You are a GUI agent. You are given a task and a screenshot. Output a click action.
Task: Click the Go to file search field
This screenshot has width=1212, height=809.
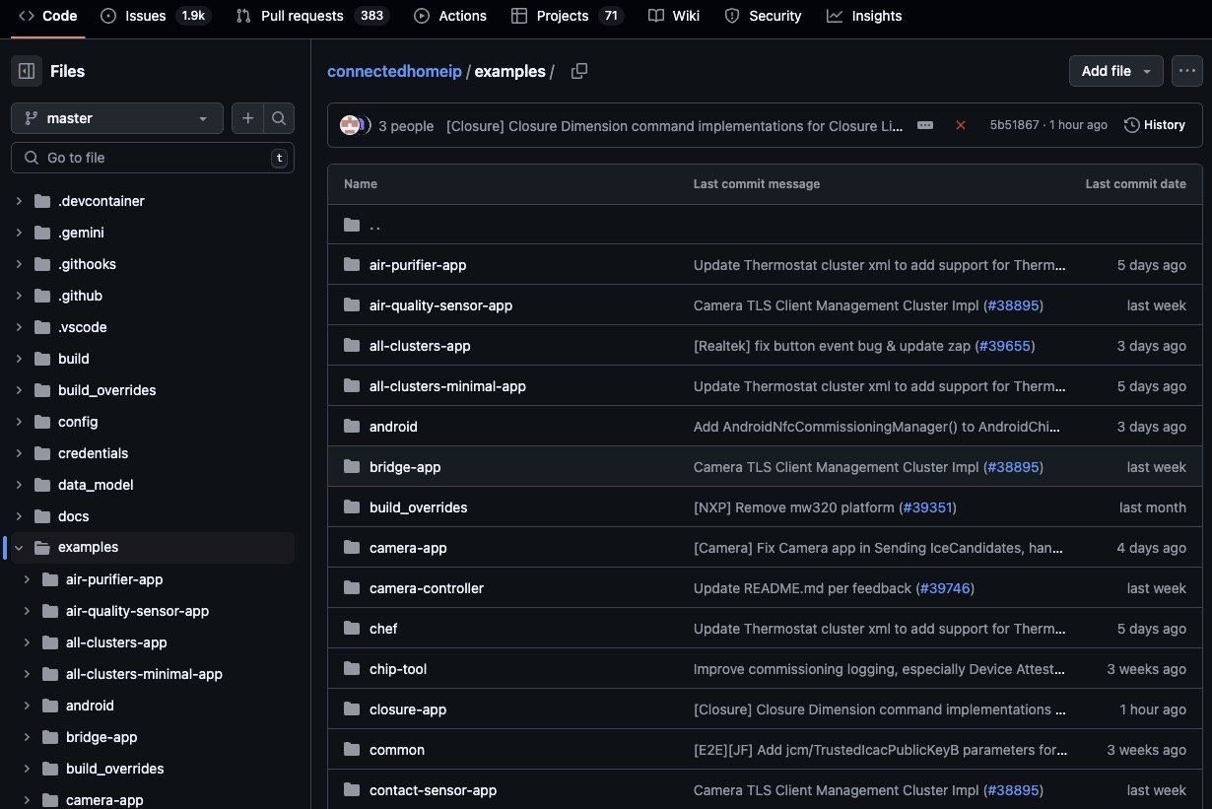(x=153, y=158)
